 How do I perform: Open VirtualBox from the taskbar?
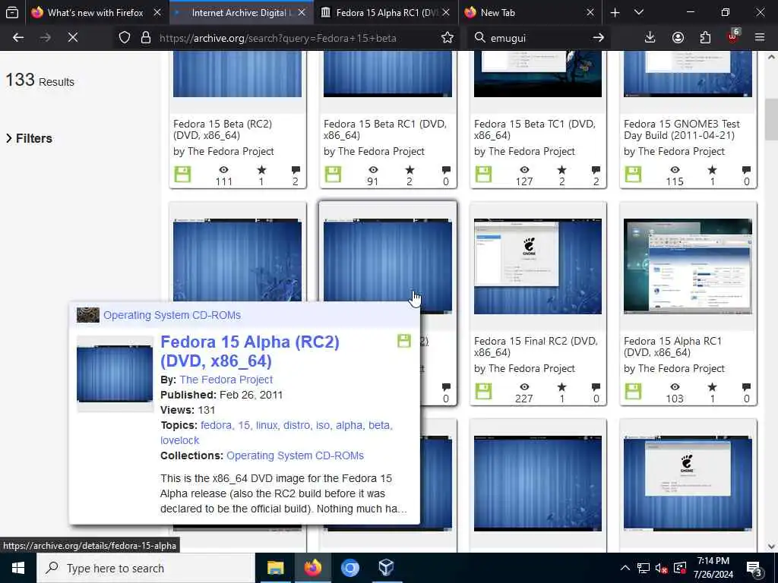click(386, 568)
